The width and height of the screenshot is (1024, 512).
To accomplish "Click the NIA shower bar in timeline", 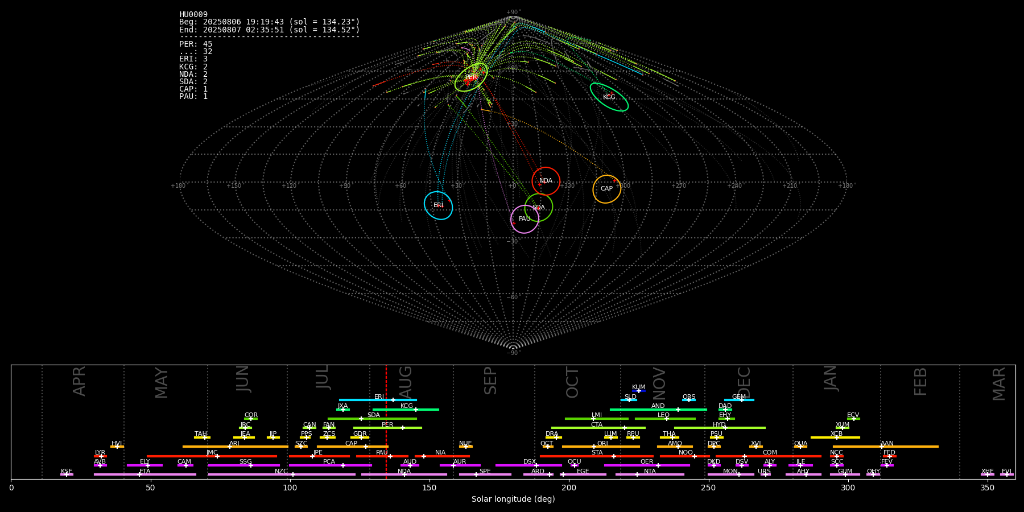I will 441,456.
